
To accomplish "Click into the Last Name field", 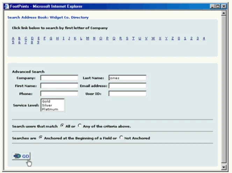I will (128, 78).
